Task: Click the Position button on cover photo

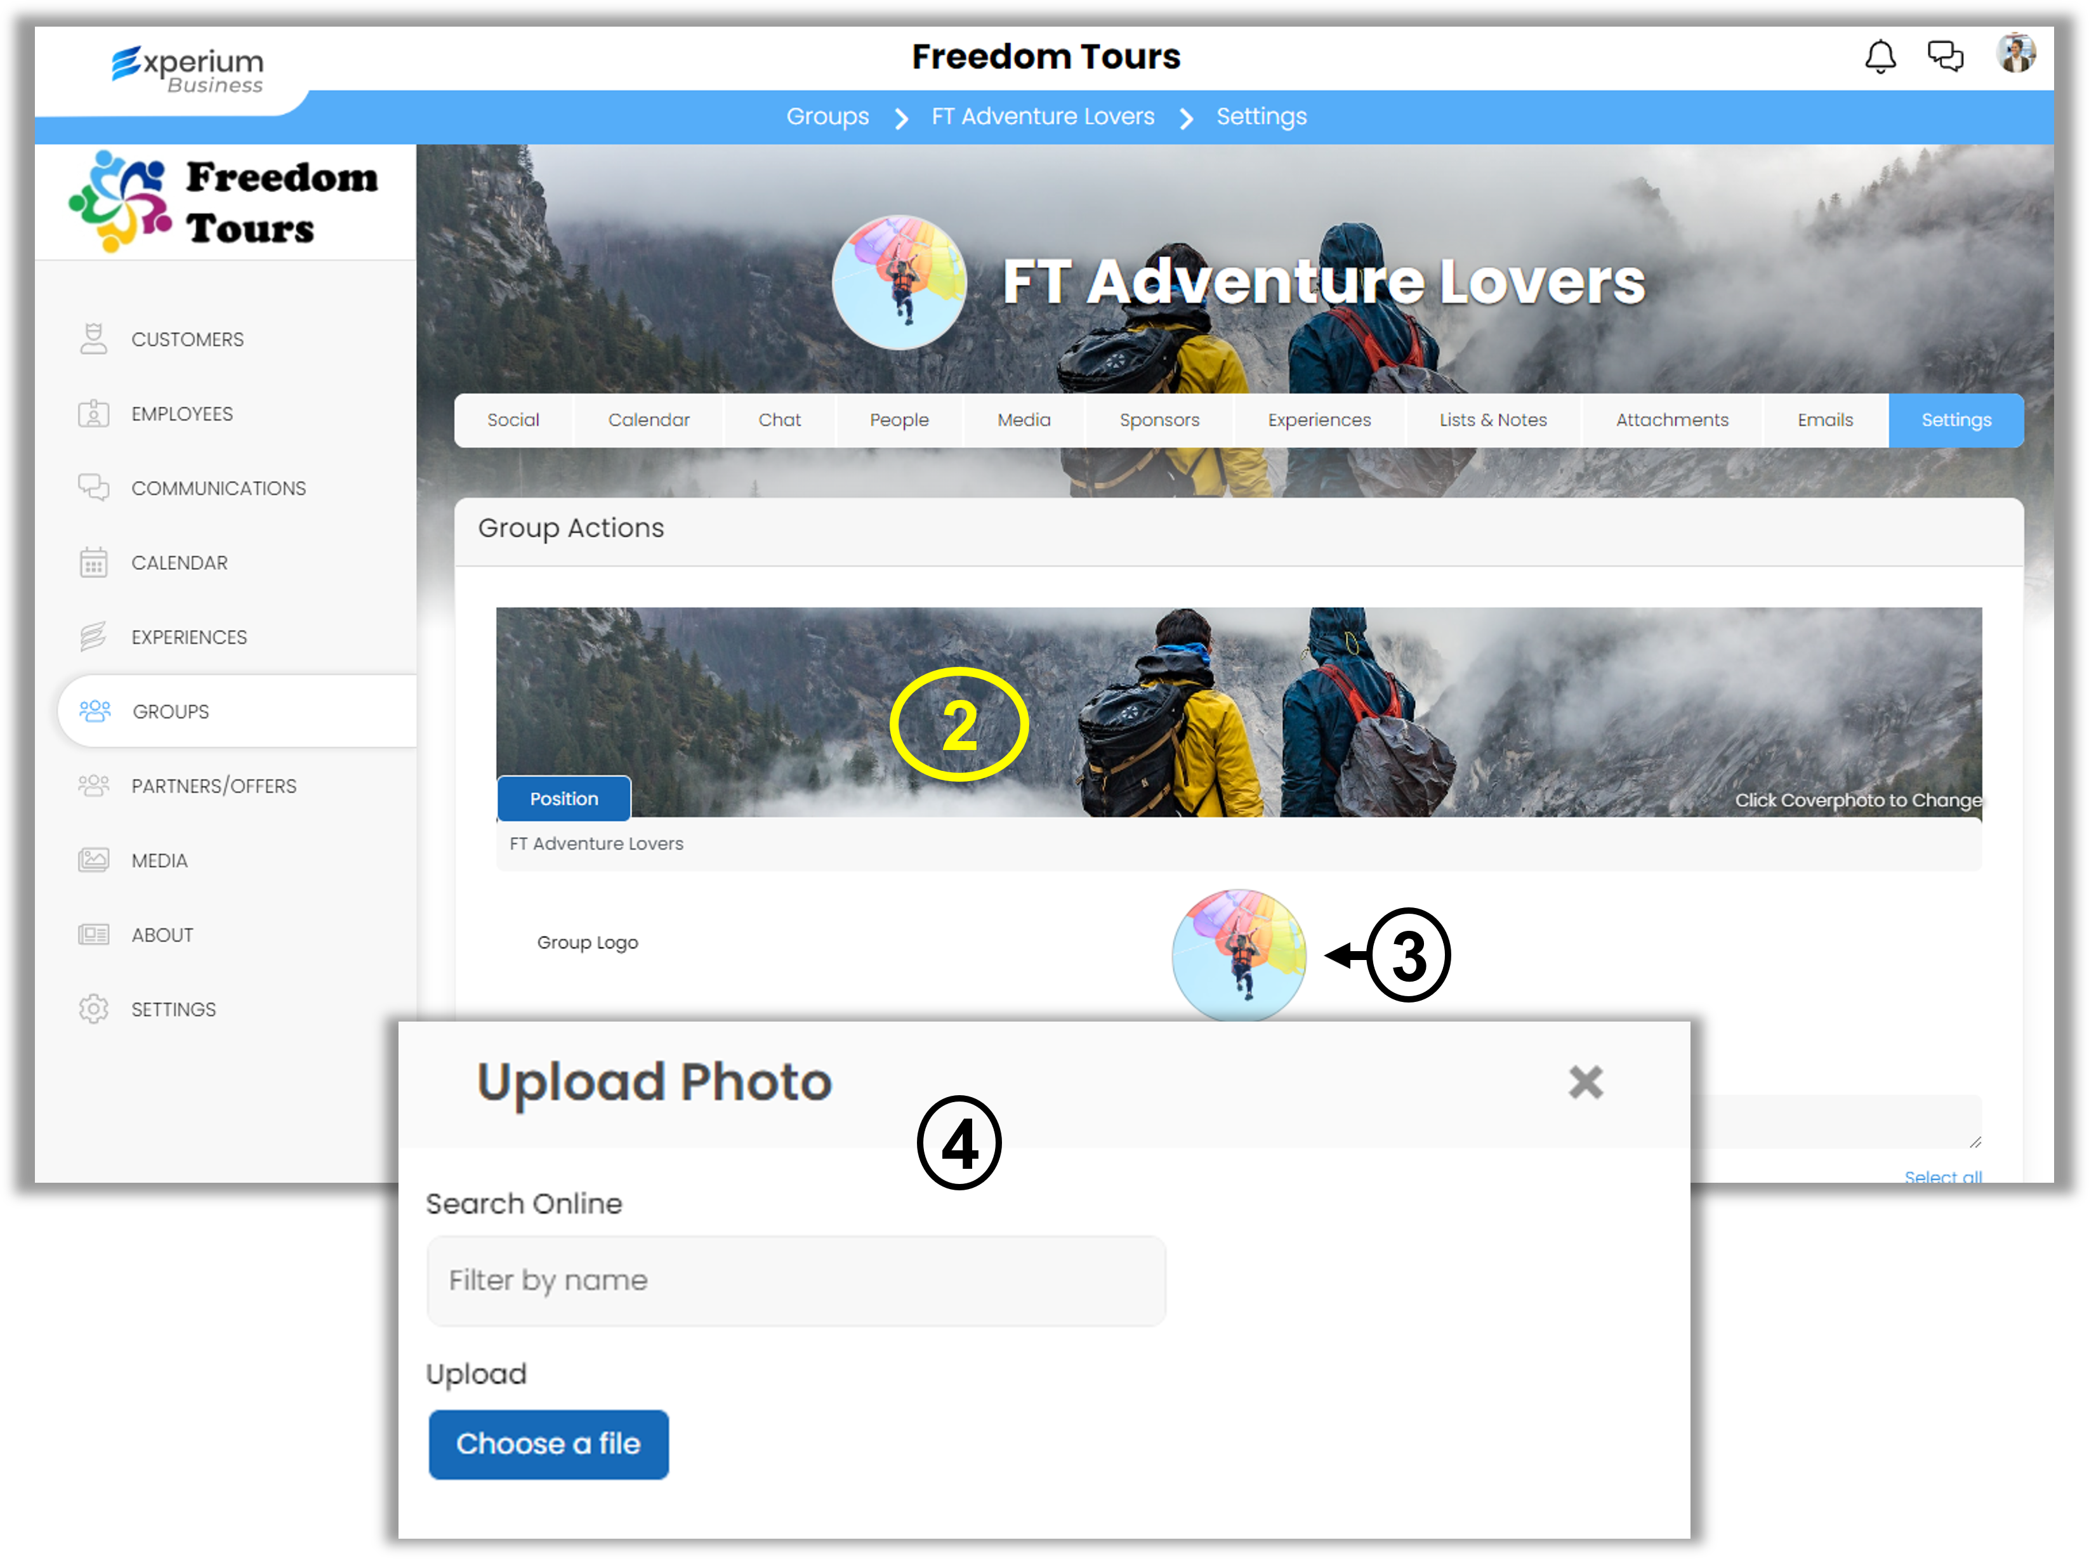Action: click(x=563, y=798)
